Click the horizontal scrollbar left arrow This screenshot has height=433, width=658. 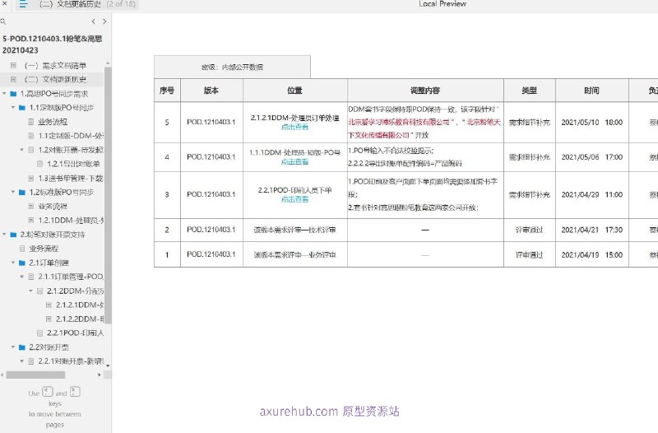click(2, 375)
